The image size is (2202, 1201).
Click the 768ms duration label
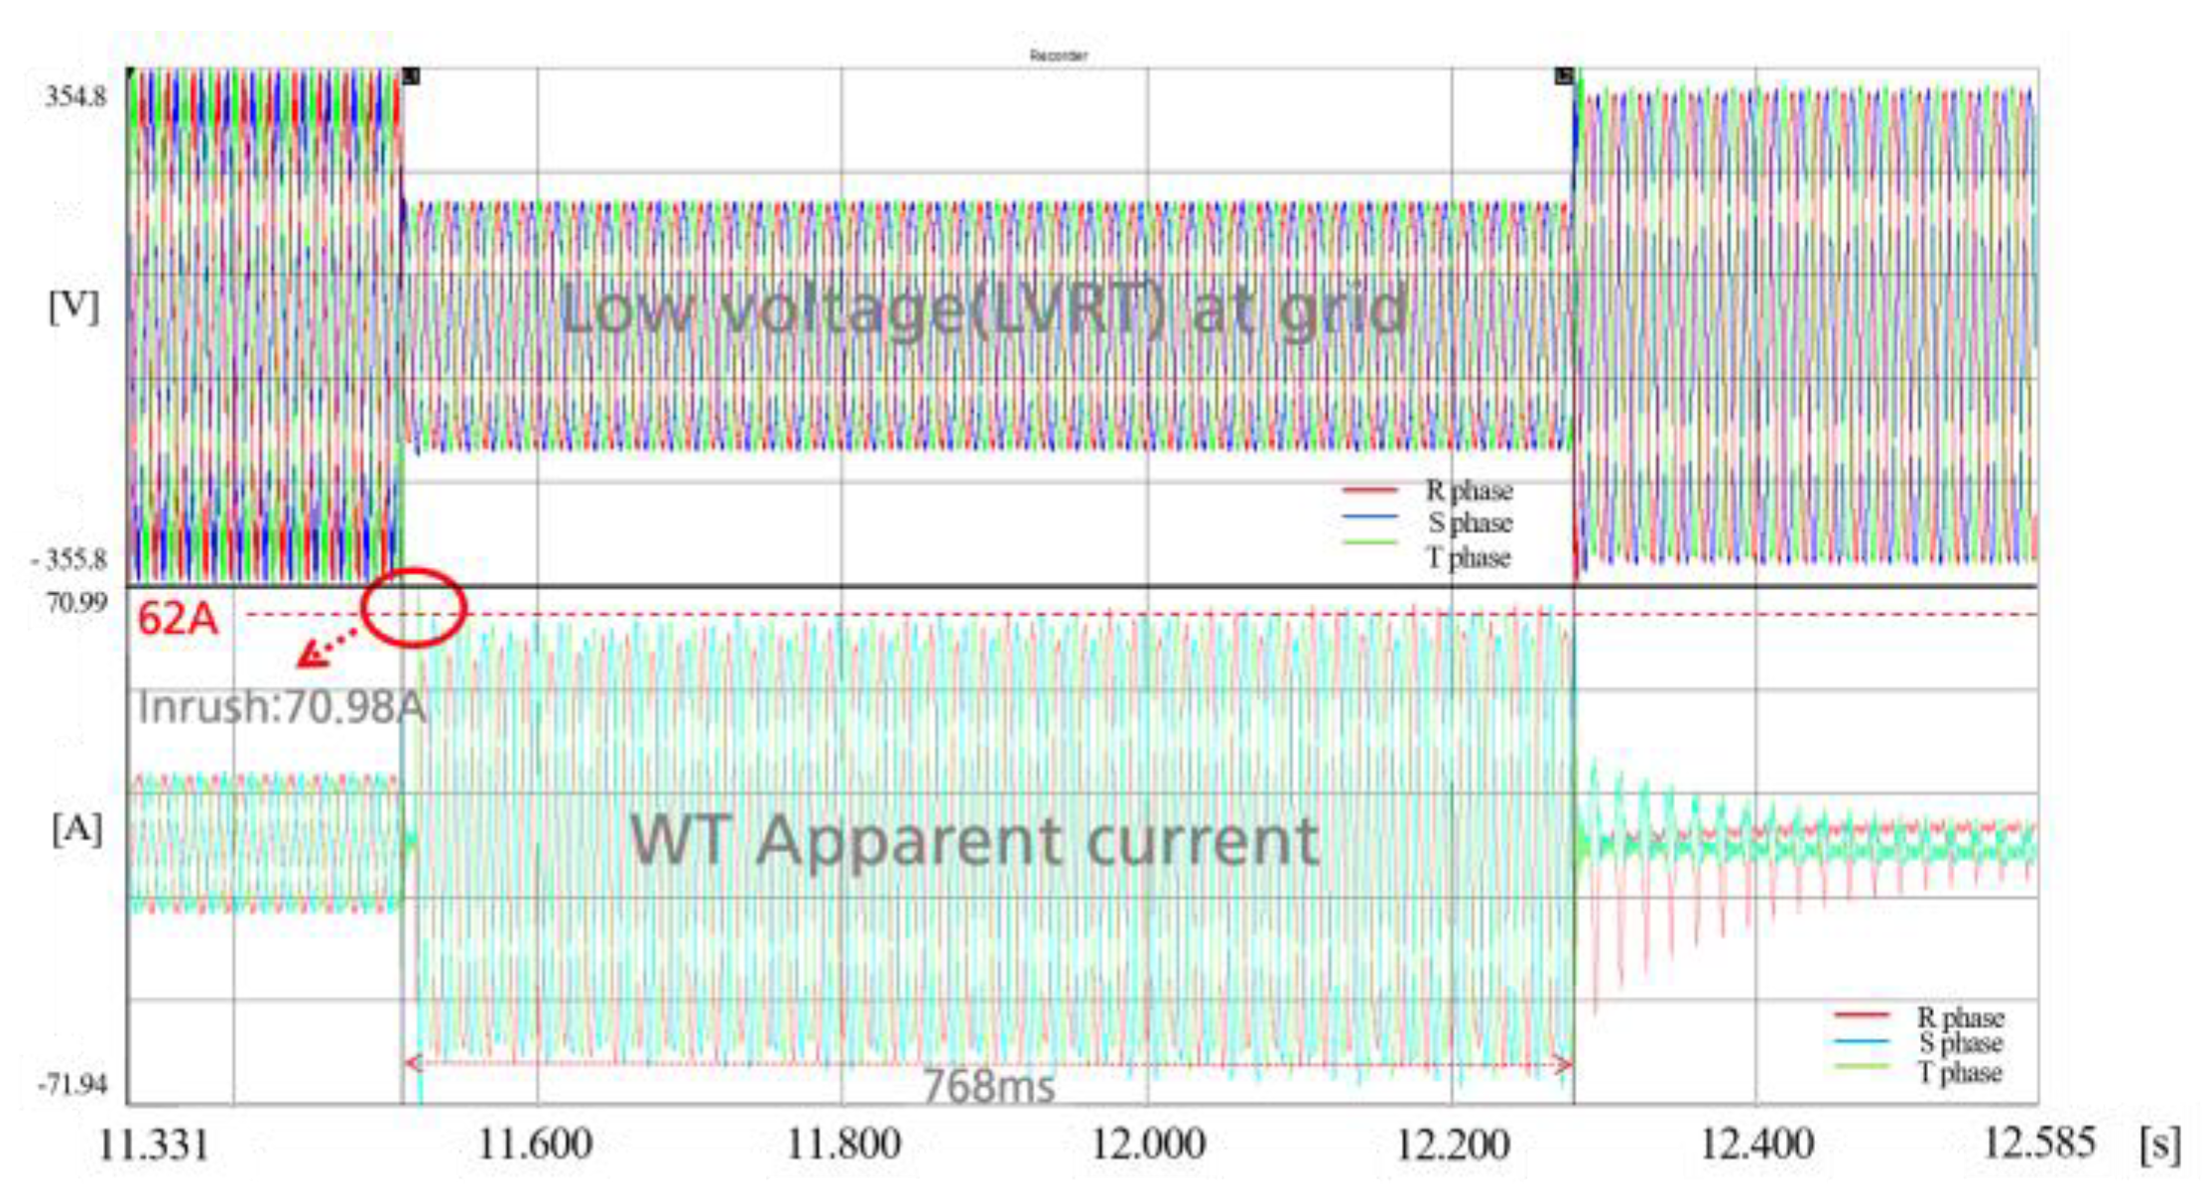point(988,1086)
